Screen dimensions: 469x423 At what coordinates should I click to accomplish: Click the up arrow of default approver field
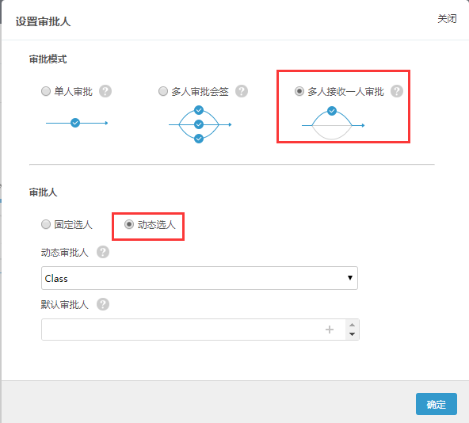352,325
